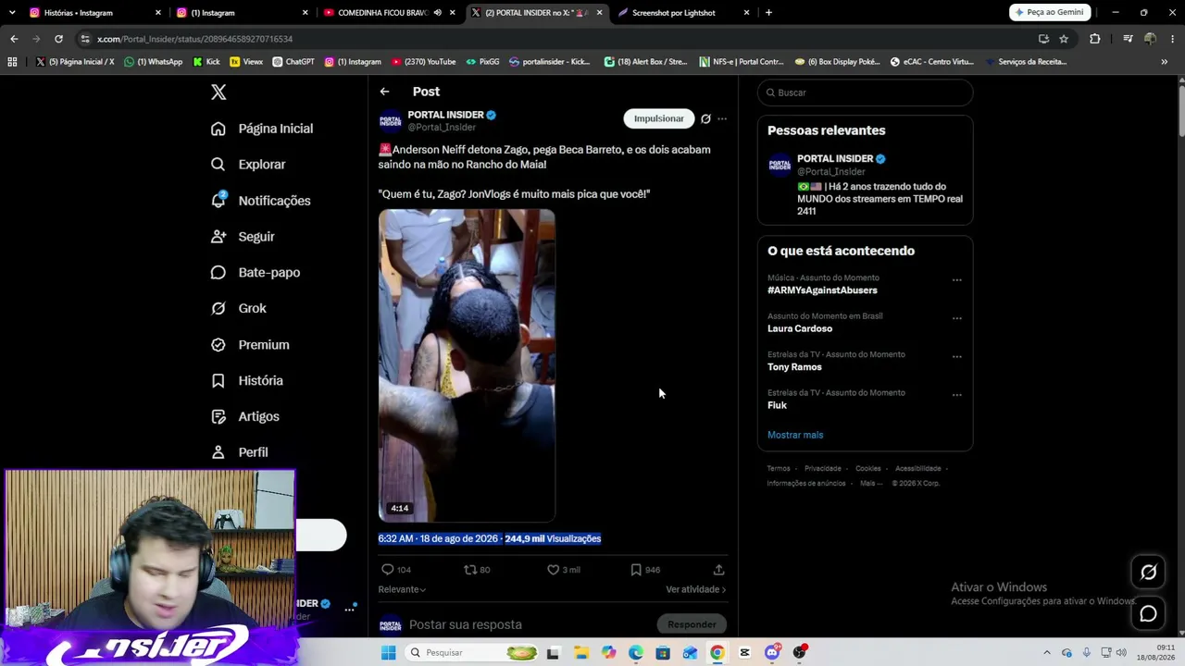The width and height of the screenshot is (1185, 666).
Task: Open the browser media controls icon
Action: tap(1128, 39)
